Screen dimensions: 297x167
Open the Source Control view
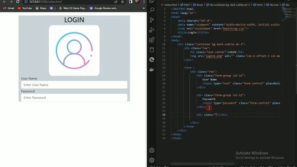click(152, 20)
